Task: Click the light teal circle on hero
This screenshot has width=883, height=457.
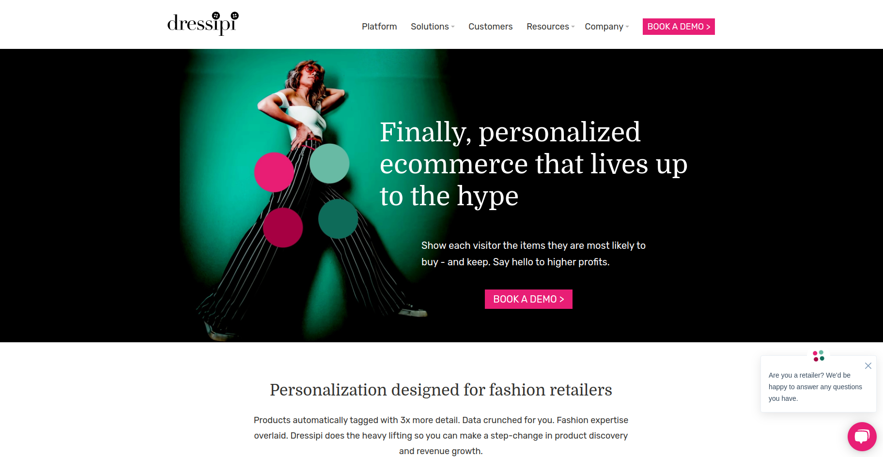Action: [x=329, y=164]
